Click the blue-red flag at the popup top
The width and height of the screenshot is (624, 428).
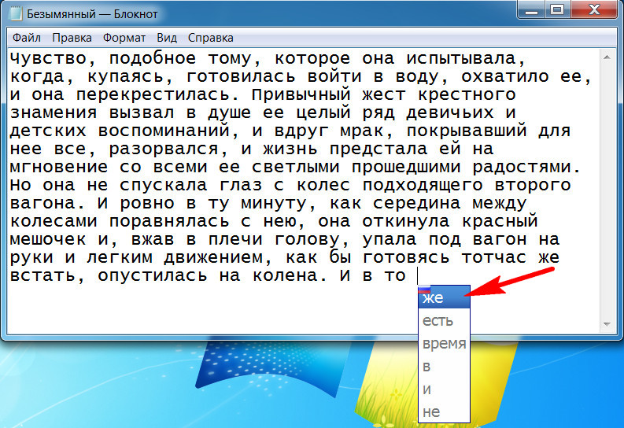[x=425, y=290]
